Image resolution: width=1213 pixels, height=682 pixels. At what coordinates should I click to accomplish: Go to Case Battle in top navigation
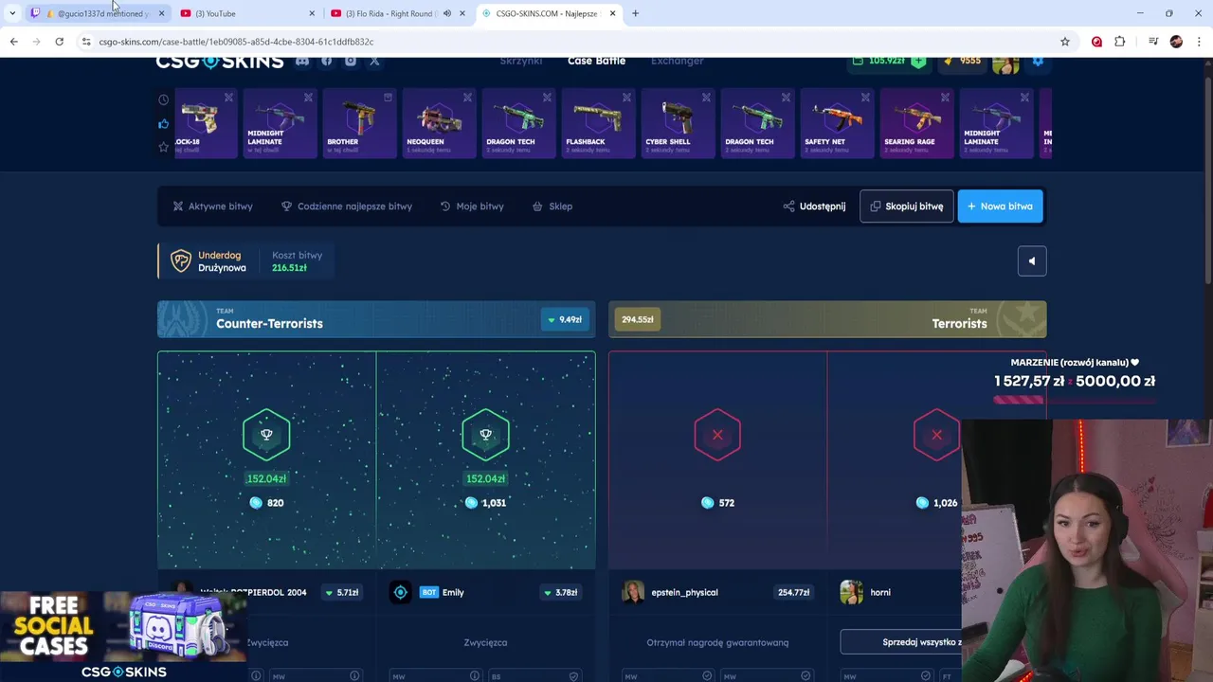click(x=596, y=61)
